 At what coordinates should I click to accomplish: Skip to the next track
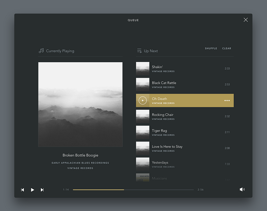click(42, 190)
